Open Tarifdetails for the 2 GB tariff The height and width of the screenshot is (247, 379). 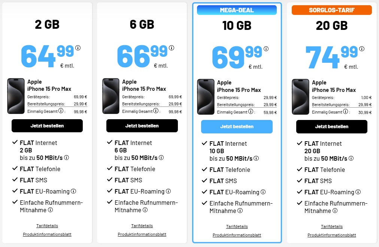coord(47,226)
